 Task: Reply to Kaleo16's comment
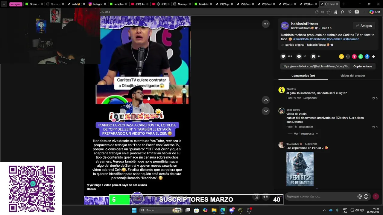click(x=310, y=98)
